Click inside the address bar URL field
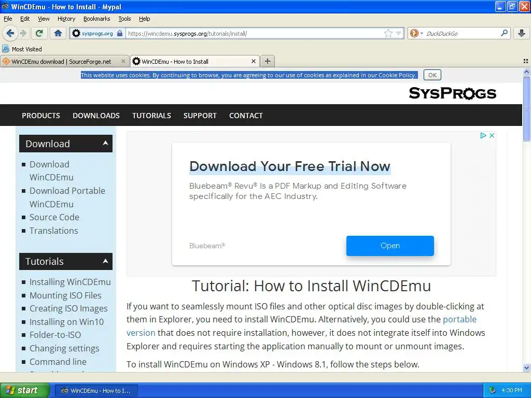The width and height of the screenshot is (531, 398). [254, 34]
